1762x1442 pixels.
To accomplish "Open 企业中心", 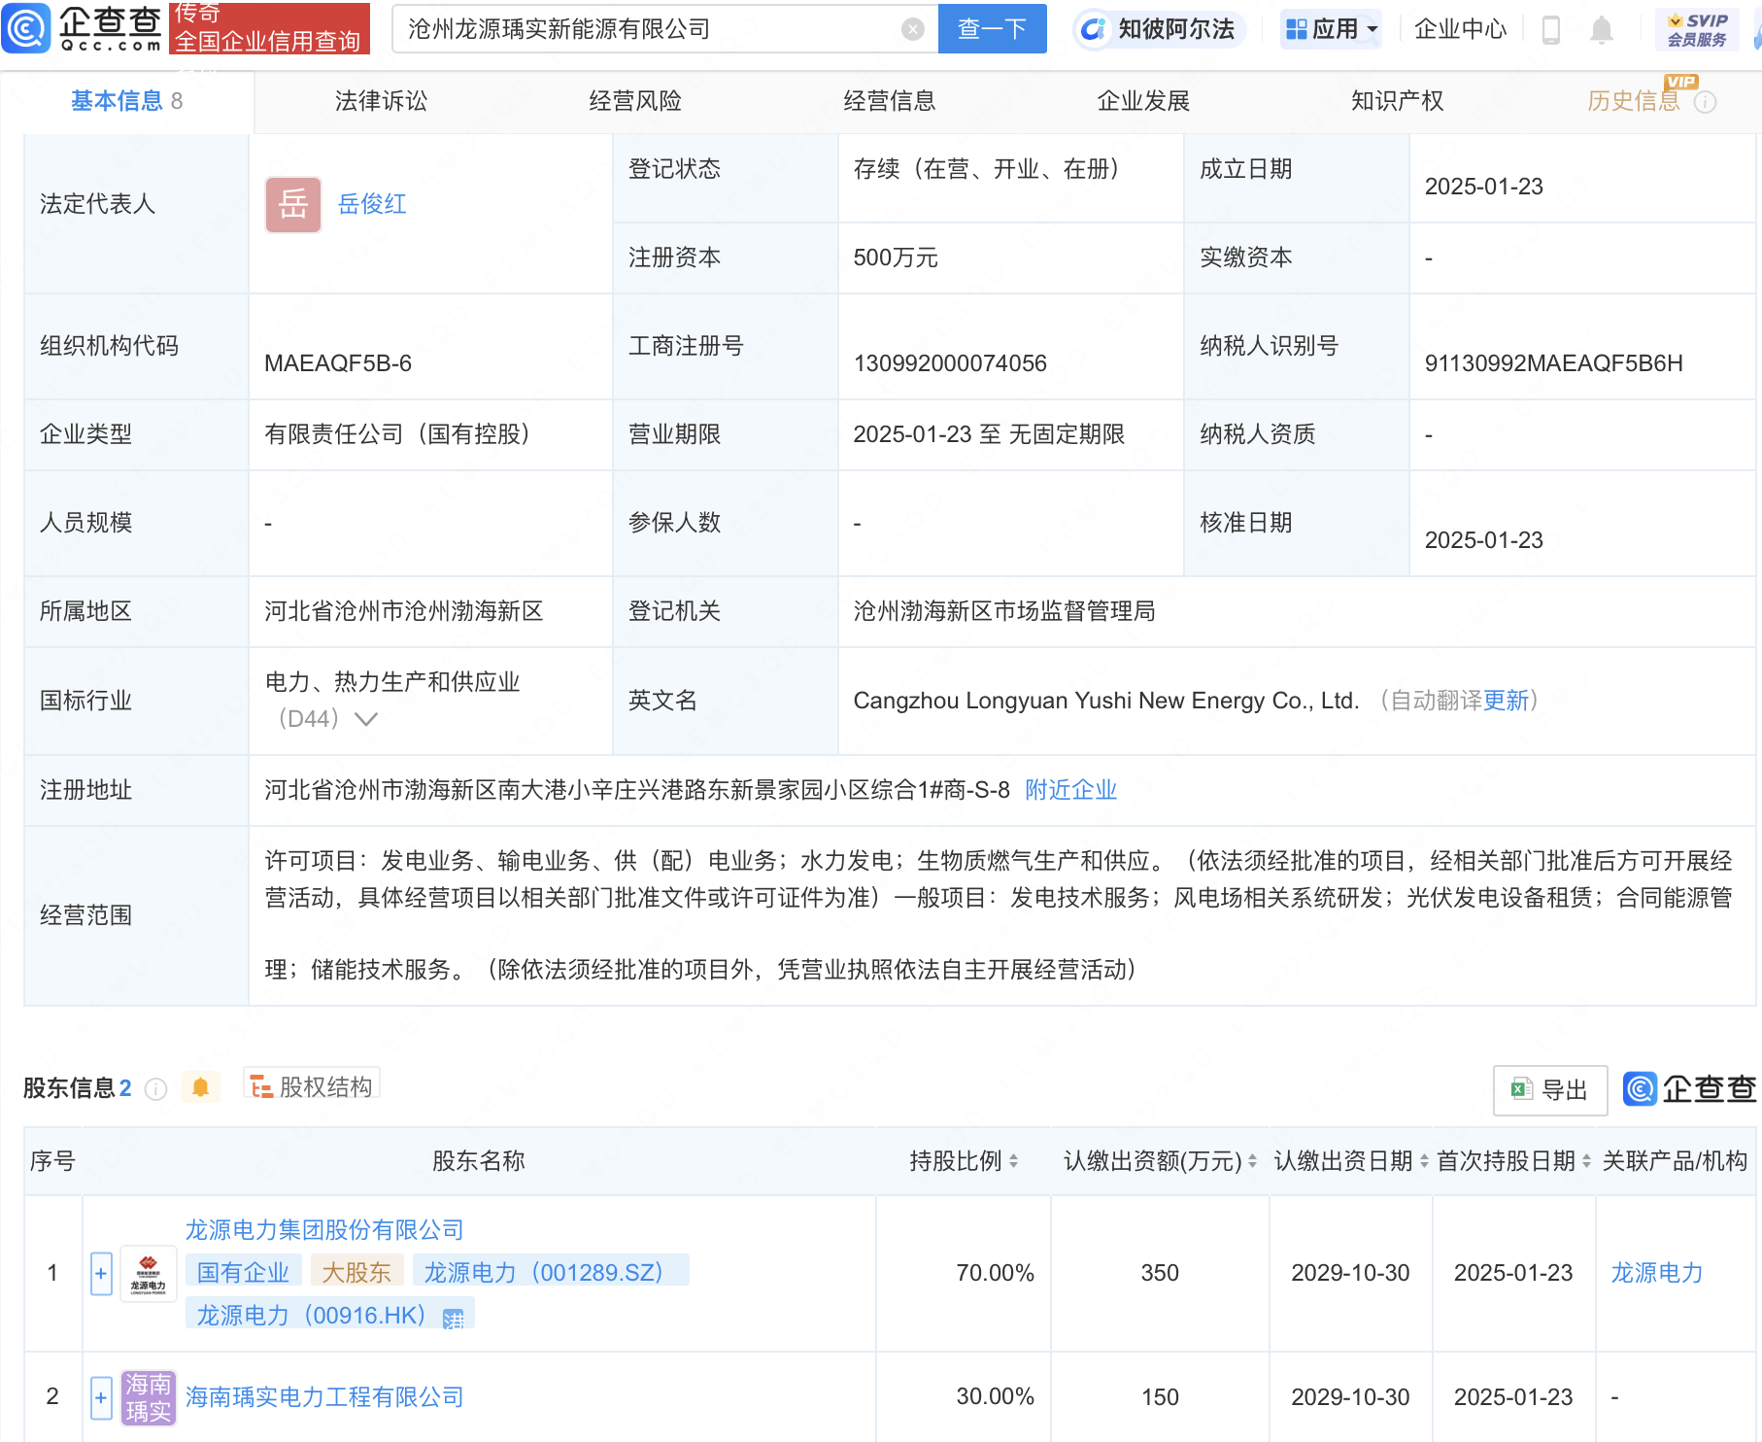I will pyautogui.click(x=1460, y=29).
